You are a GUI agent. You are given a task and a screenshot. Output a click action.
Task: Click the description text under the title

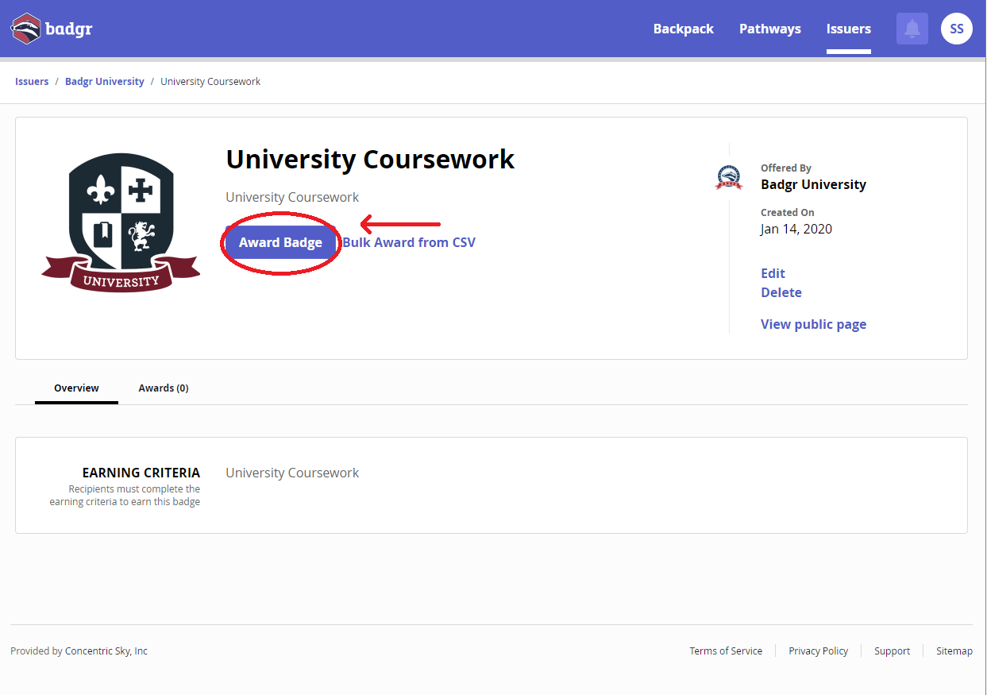(x=292, y=197)
